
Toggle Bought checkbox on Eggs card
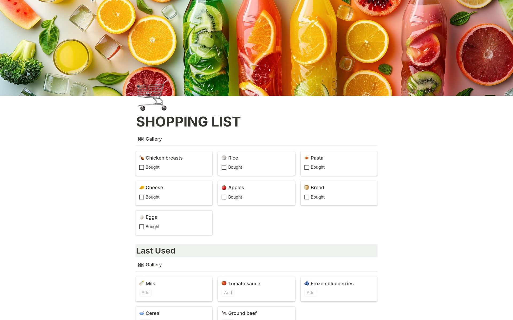tap(142, 227)
